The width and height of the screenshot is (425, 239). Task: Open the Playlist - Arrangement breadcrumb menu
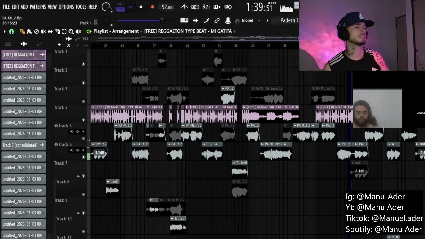pos(116,31)
